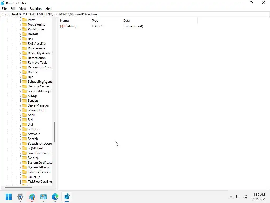Screen dimensions: 270x203
Task: Click the tree pane horizontal scrollbar
Action: 18,187
